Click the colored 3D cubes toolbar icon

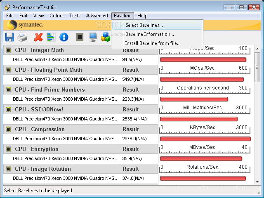pos(106,37)
